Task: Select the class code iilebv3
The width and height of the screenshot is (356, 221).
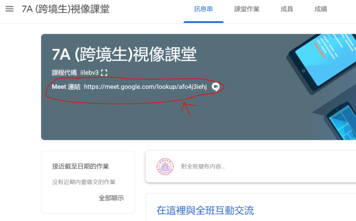Action: pyautogui.click(x=89, y=72)
